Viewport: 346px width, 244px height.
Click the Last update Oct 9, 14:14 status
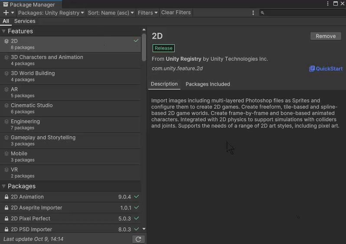tap(33, 239)
